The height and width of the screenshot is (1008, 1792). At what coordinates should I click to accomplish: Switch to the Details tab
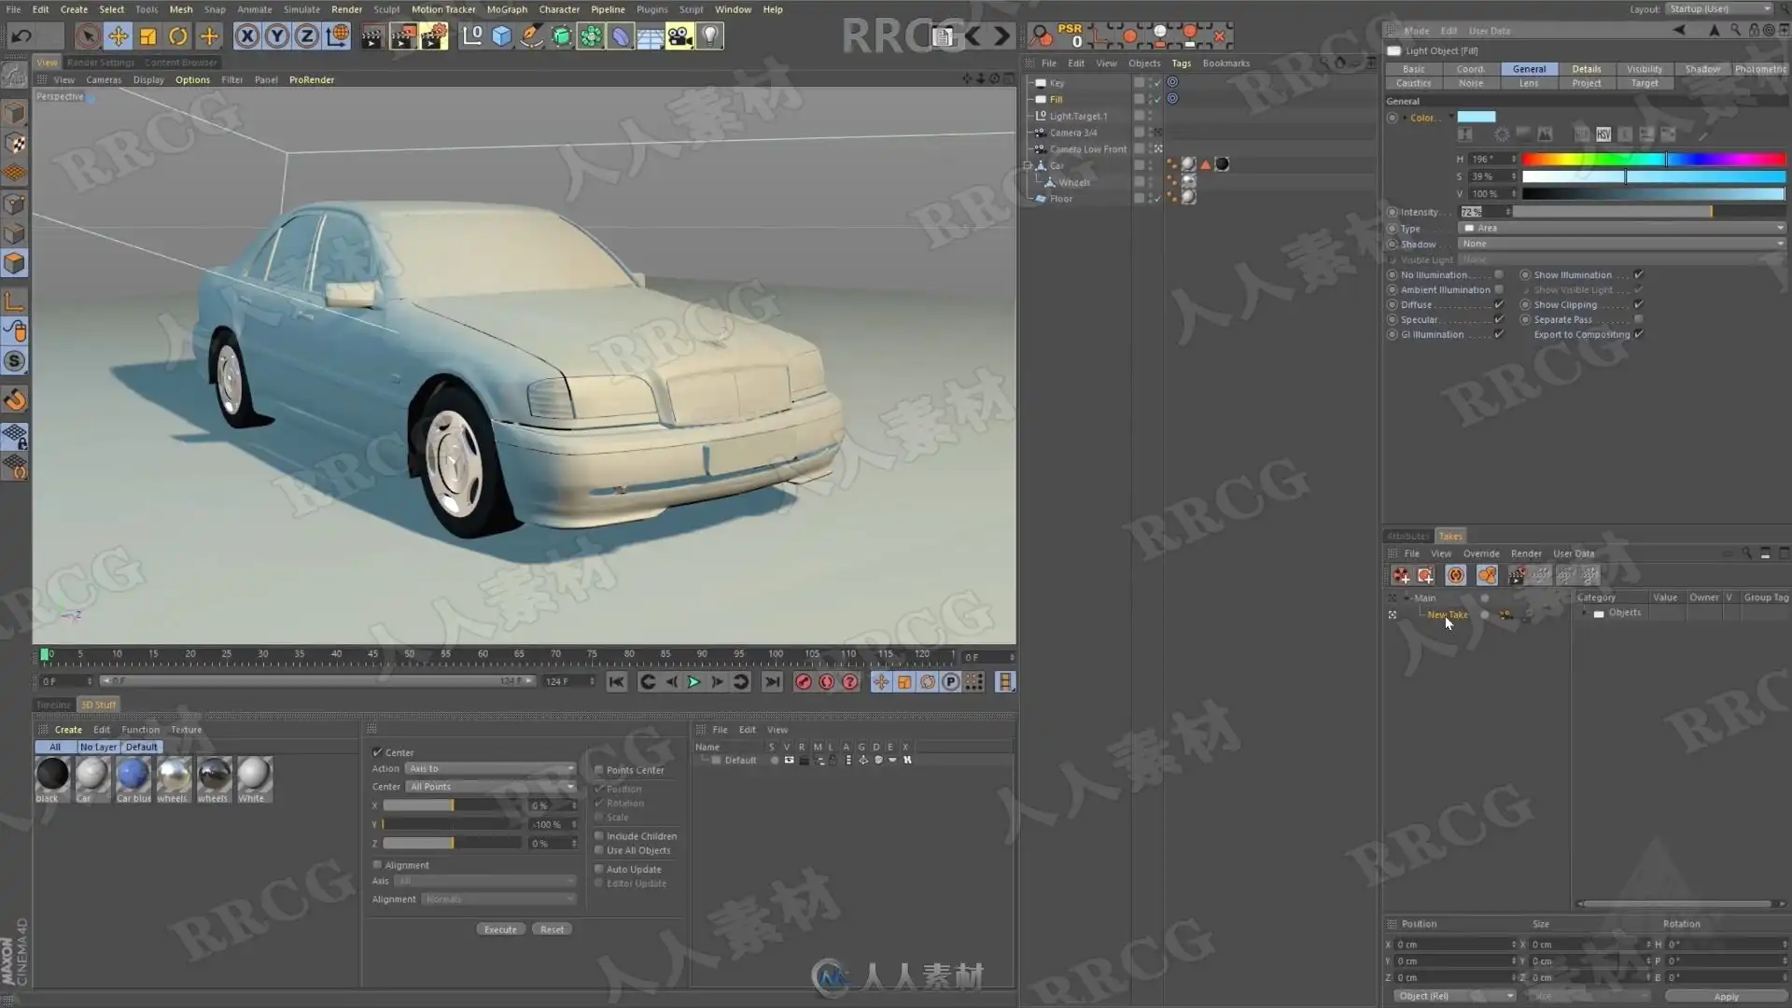pyautogui.click(x=1586, y=69)
